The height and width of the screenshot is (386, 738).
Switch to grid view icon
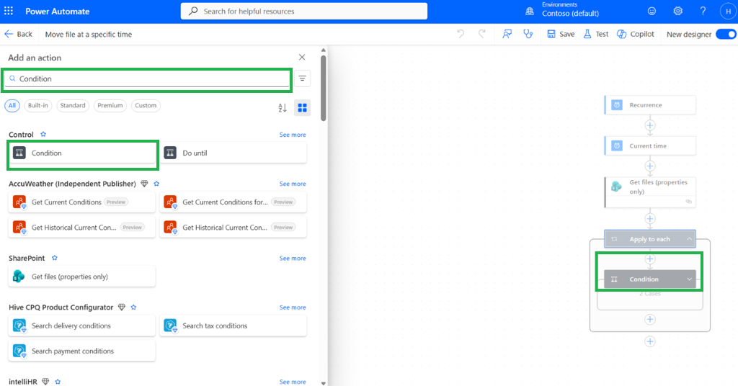302,108
